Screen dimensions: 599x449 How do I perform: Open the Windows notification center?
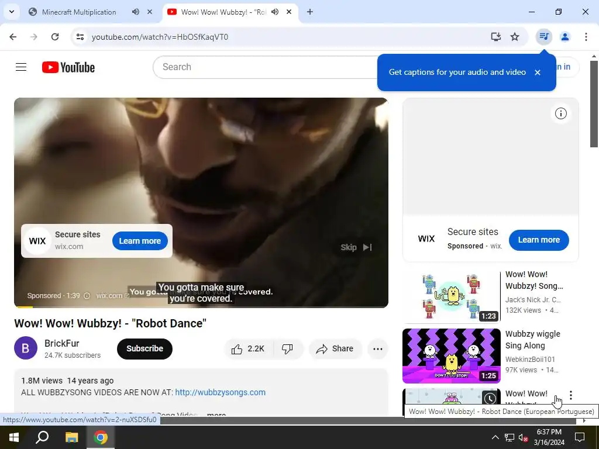pyautogui.click(x=580, y=437)
